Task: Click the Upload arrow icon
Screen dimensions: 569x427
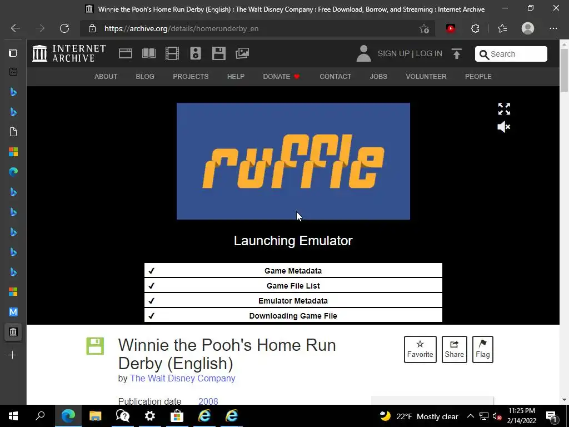Action: (x=457, y=53)
